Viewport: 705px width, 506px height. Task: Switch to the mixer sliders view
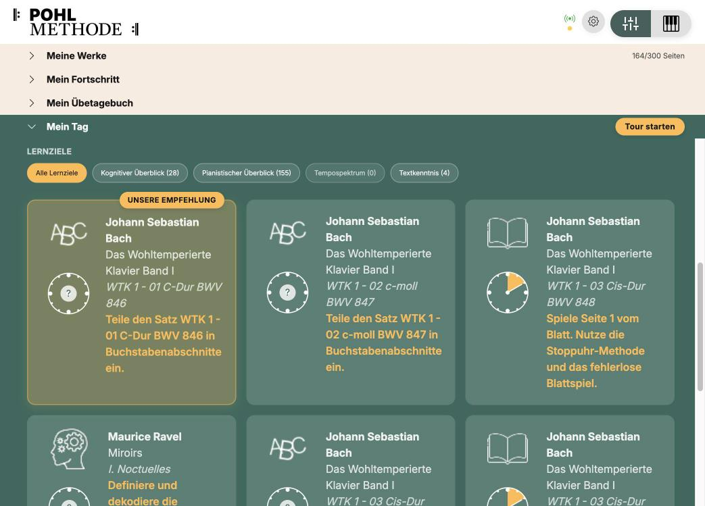[x=631, y=24]
